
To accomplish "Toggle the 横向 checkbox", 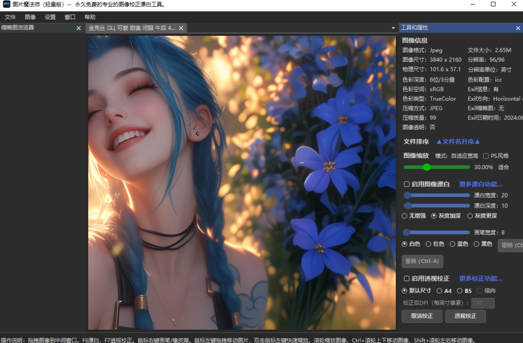I will (x=480, y=291).
